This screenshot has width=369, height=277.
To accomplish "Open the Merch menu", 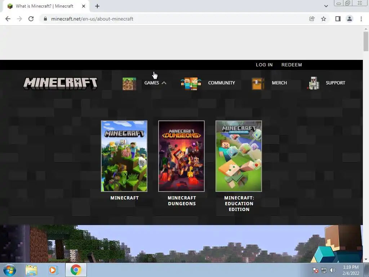I will click(x=279, y=83).
